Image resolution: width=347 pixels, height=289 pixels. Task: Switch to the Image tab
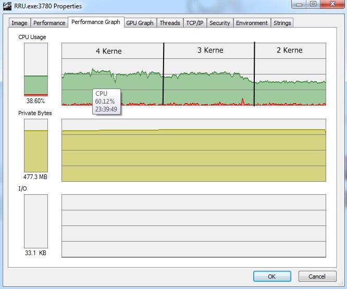point(19,23)
